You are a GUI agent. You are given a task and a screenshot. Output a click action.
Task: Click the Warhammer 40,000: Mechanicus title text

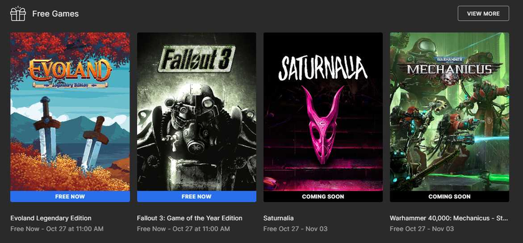click(449, 218)
